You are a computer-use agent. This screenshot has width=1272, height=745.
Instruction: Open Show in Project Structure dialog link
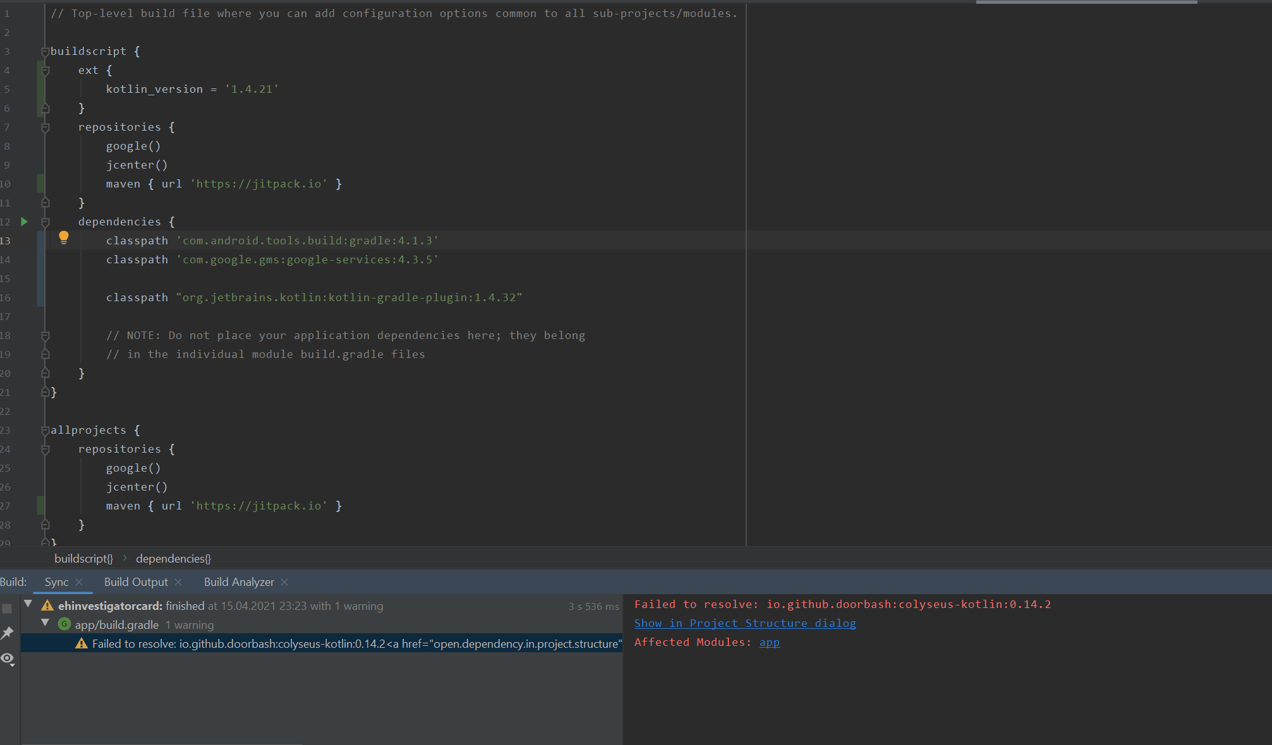(x=744, y=623)
